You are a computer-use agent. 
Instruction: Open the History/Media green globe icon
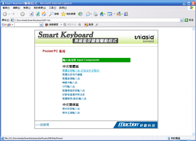point(80,14)
